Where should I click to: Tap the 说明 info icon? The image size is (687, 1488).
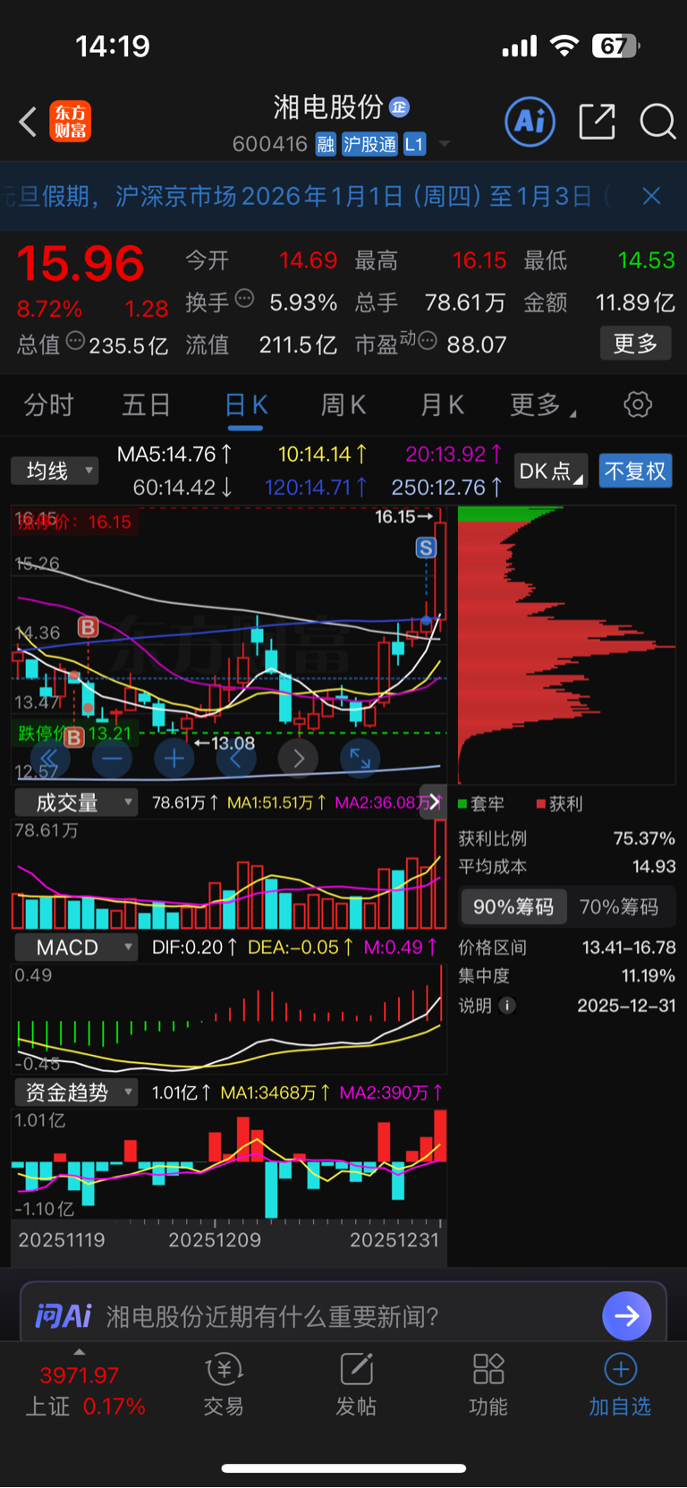coord(507,1006)
